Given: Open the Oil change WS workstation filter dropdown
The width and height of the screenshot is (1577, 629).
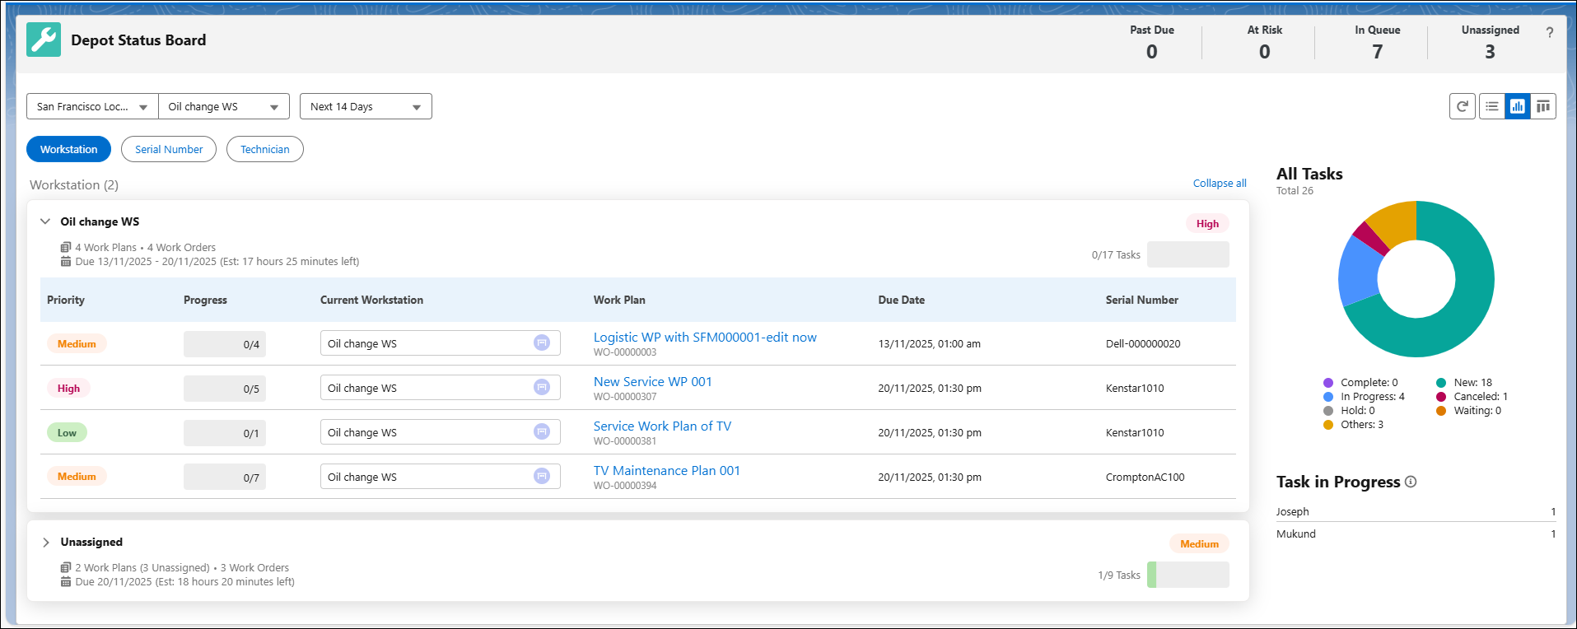Looking at the screenshot, I should (x=224, y=106).
